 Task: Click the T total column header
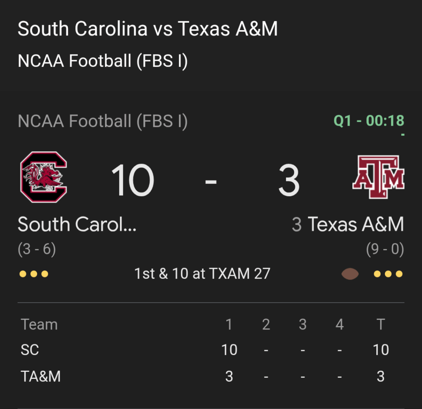380,324
